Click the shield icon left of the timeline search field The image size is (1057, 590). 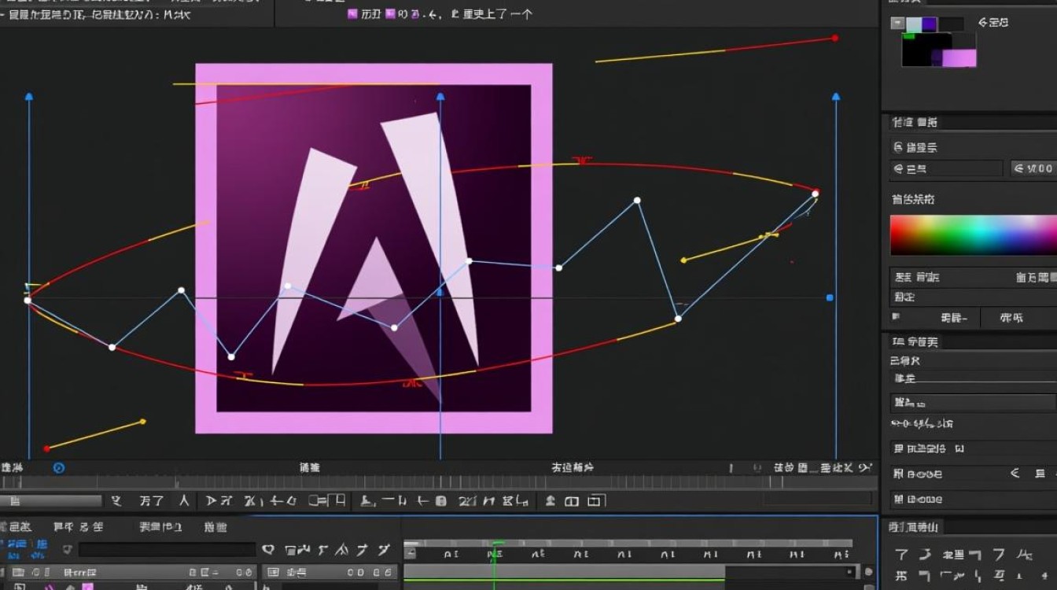[x=68, y=550]
